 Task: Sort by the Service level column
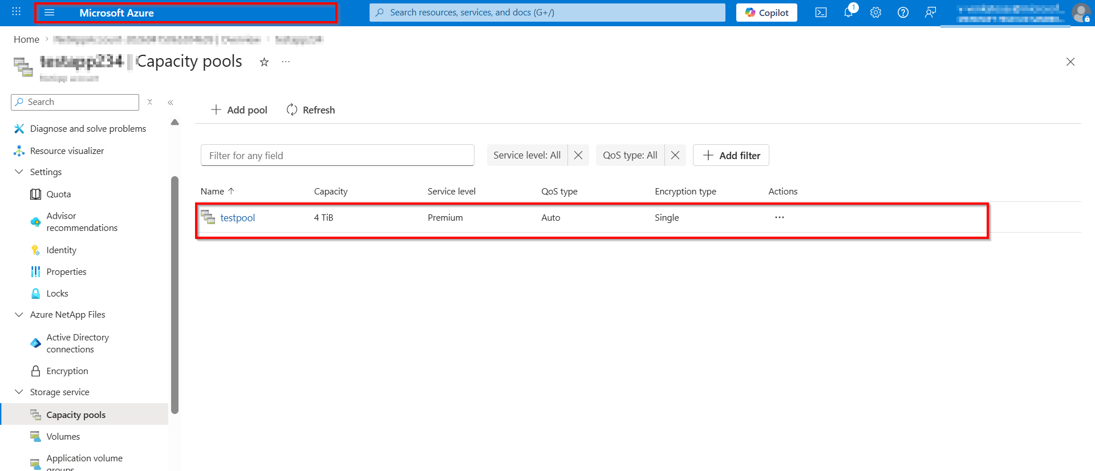pos(452,192)
